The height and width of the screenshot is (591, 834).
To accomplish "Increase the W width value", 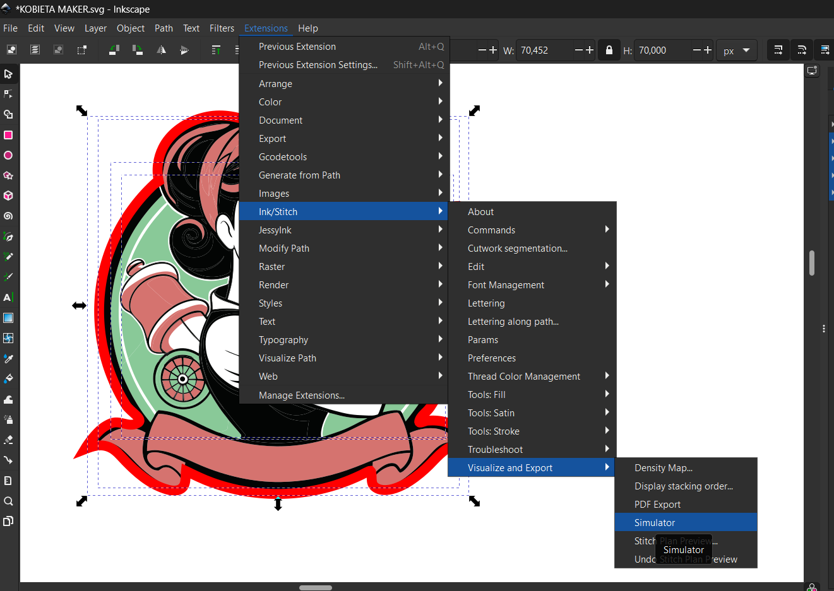I will click(590, 50).
